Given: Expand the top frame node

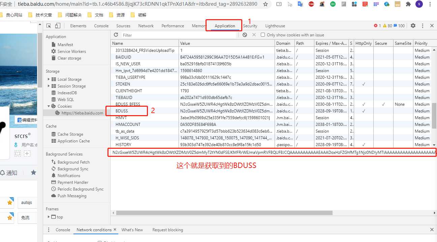Looking at the screenshot, I should pos(49,217).
